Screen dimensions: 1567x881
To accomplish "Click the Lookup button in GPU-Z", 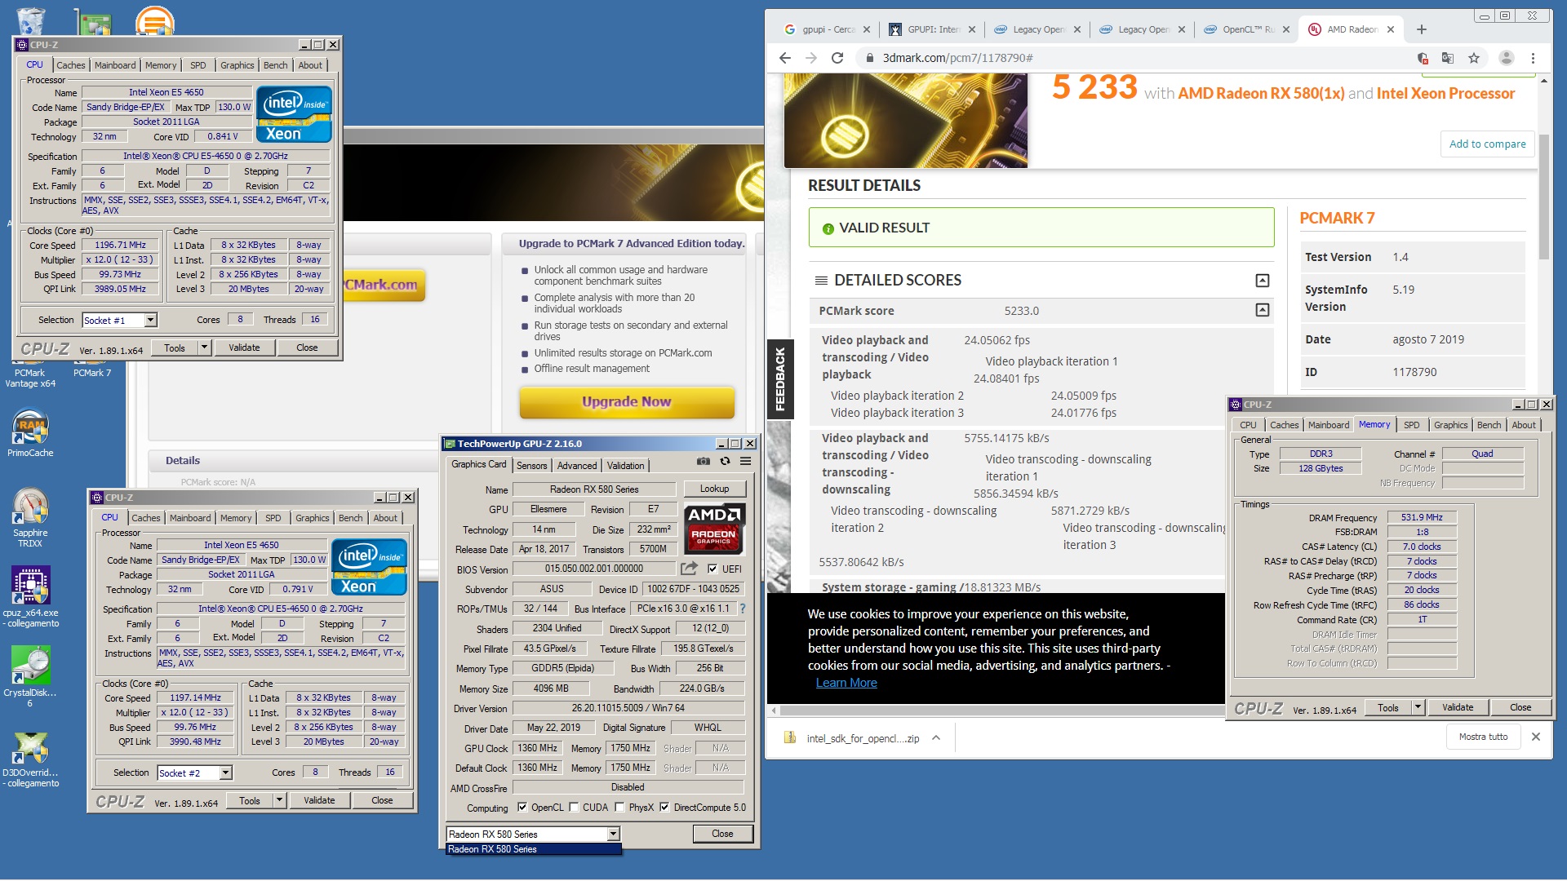I will [x=714, y=489].
